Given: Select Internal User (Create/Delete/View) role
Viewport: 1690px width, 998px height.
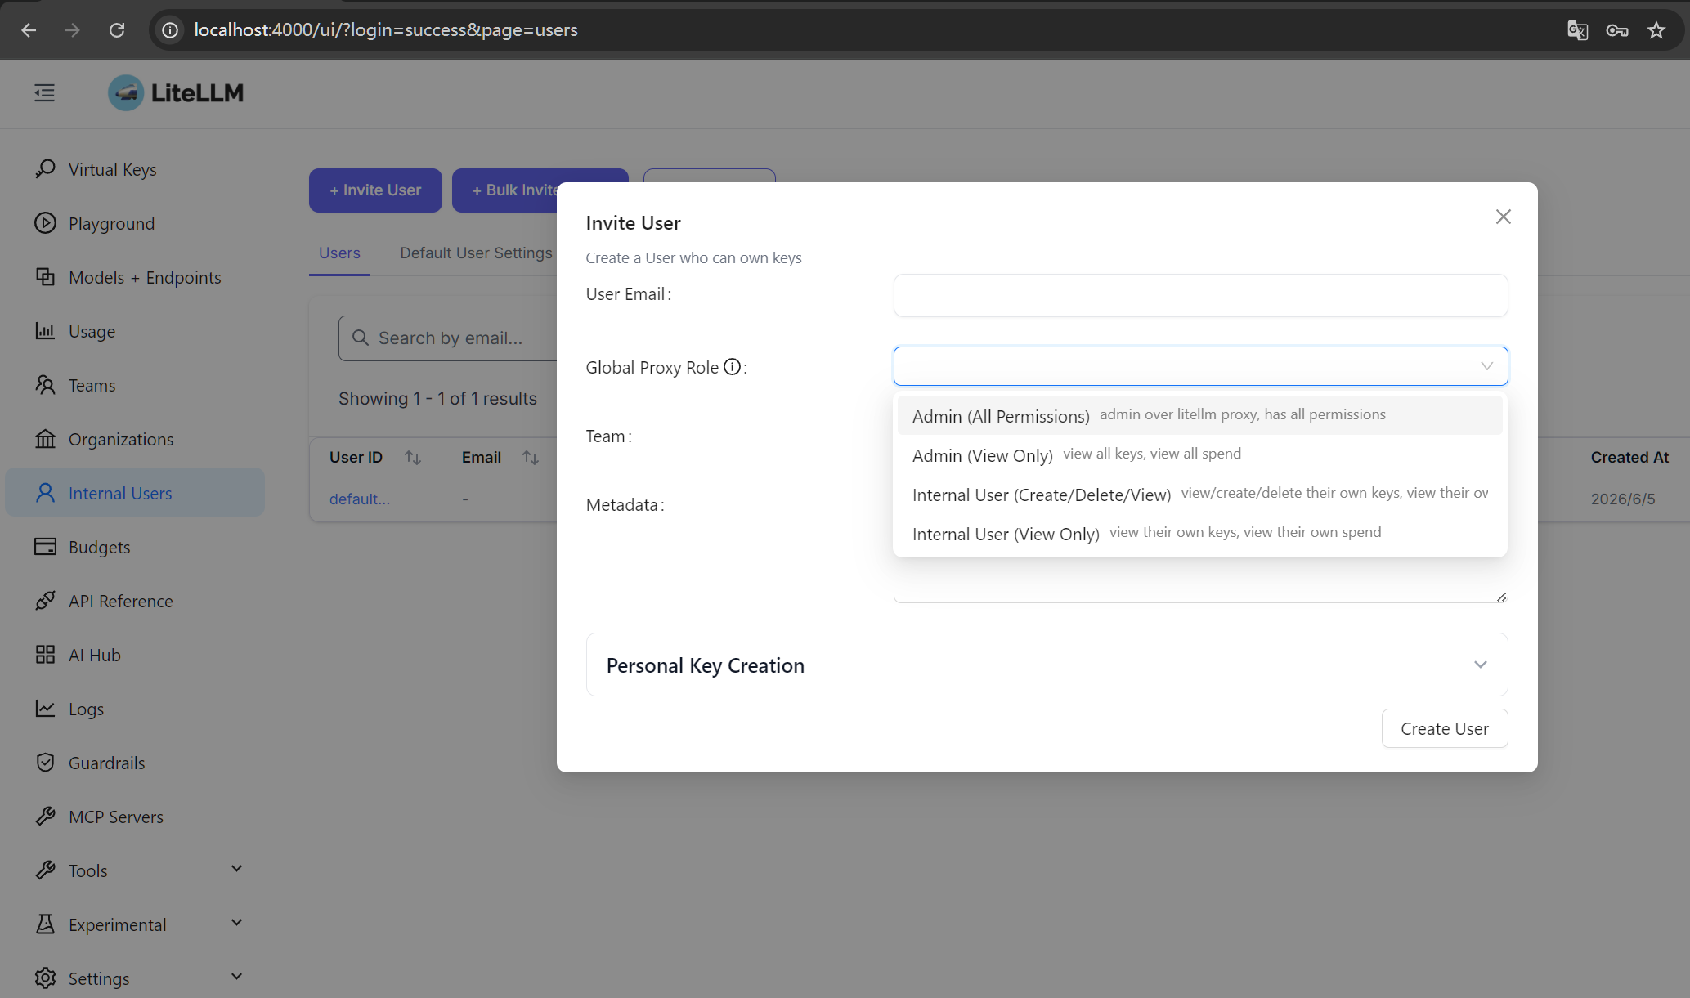Looking at the screenshot, I should click(x=1199, y=494).
